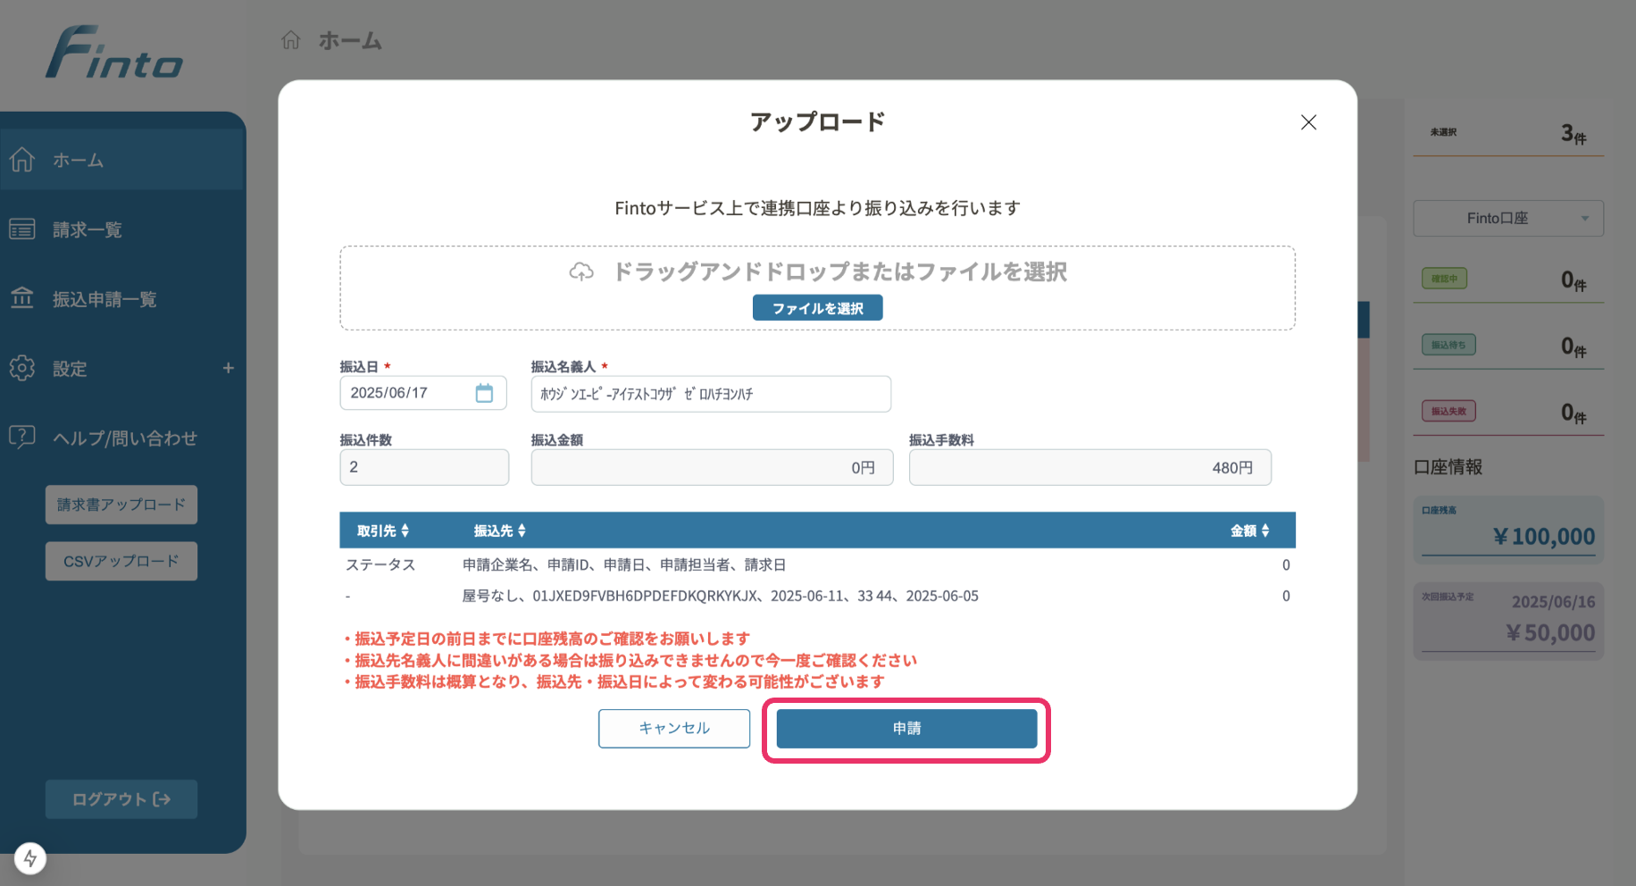Open 請求一覧 in sidebar
The width and height of the screenshot is (1636, 886).
[87, 230]
